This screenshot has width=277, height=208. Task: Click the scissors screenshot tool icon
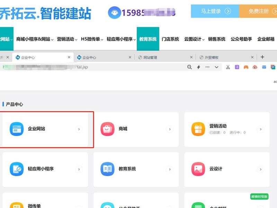pyautogui.click(x=228, y=67)
